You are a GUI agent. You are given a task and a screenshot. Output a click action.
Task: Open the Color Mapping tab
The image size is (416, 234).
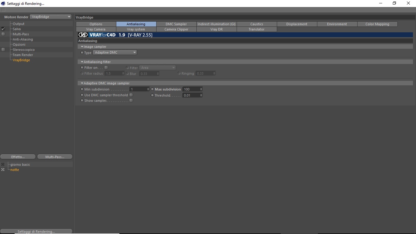point(377,24)
